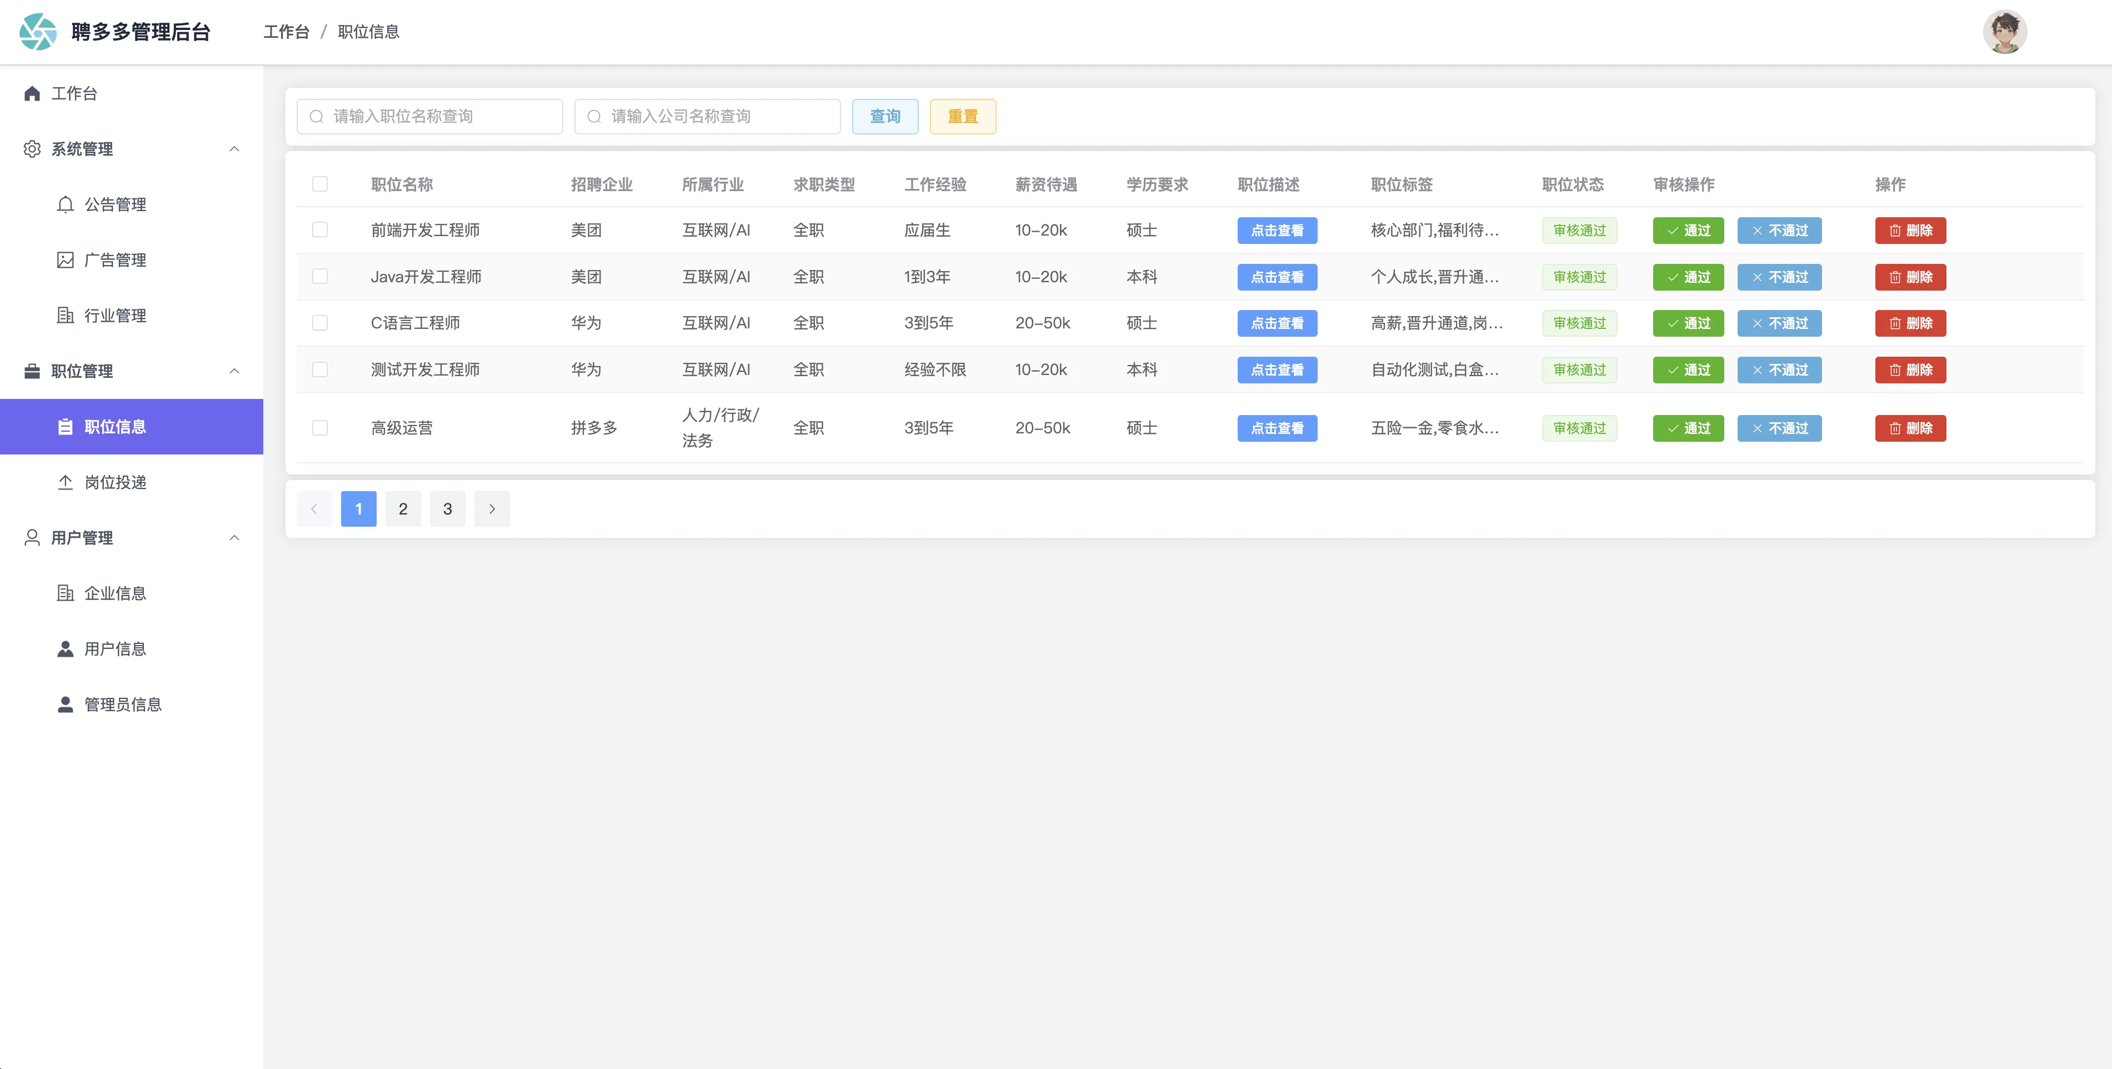Click the 聘多多 logo icon
This screenshot has width=2112, height=1069.
pyautogui.click(x=38, y=31)
